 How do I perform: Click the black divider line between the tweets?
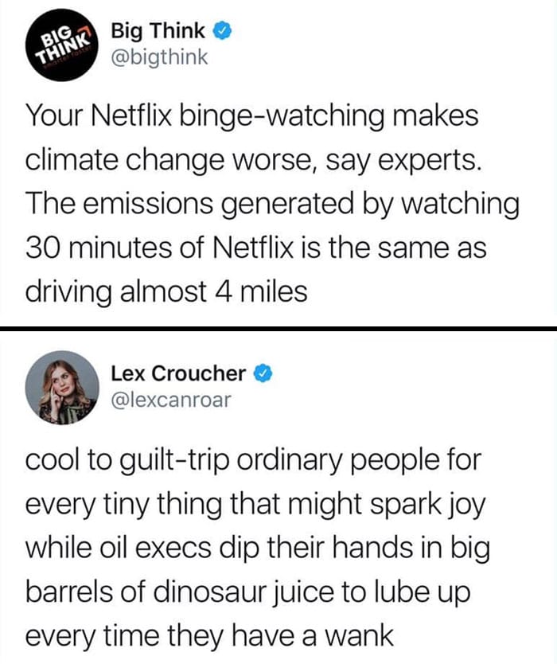point(278,329)
